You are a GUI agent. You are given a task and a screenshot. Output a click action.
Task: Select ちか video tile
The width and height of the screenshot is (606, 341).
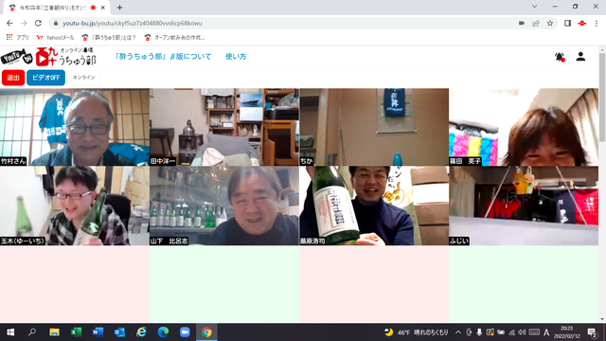374,127
